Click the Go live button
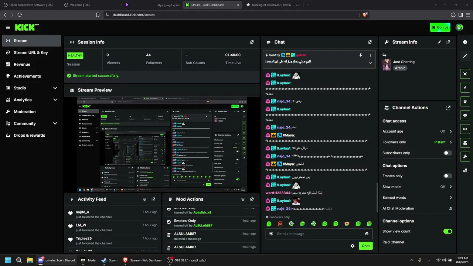The image size is (473, 266). coord(440,27)
